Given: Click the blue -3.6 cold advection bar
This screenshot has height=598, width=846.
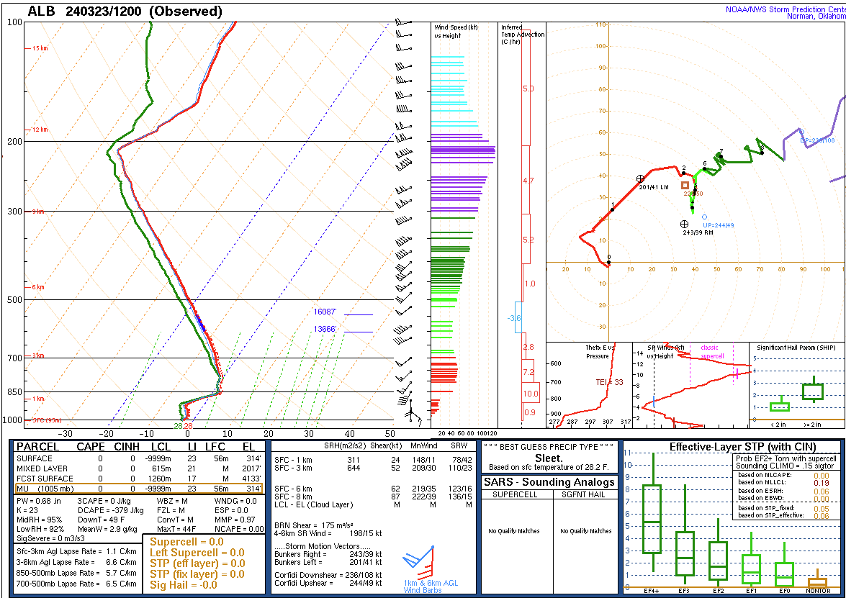Looking at the screenshot, I should (518, 317).
